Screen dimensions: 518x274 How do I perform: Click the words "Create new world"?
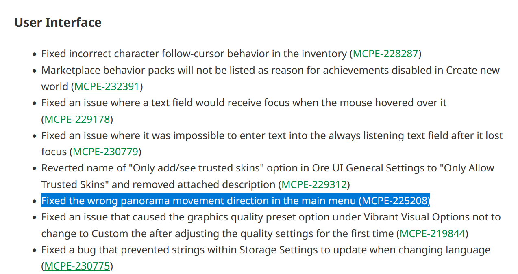click(x=472, y=70)
